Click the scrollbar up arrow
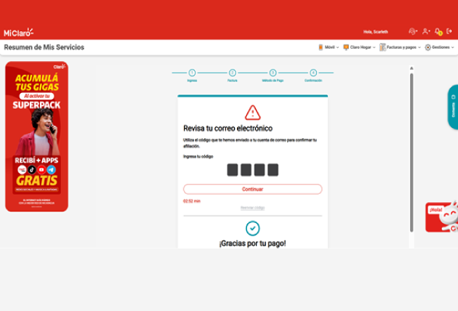The height and width of the screenshot is (311, 458). tap(411, 68)
